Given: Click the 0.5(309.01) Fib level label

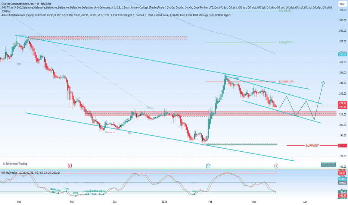Looking at the screenshot, I should [x=285, y=11].
